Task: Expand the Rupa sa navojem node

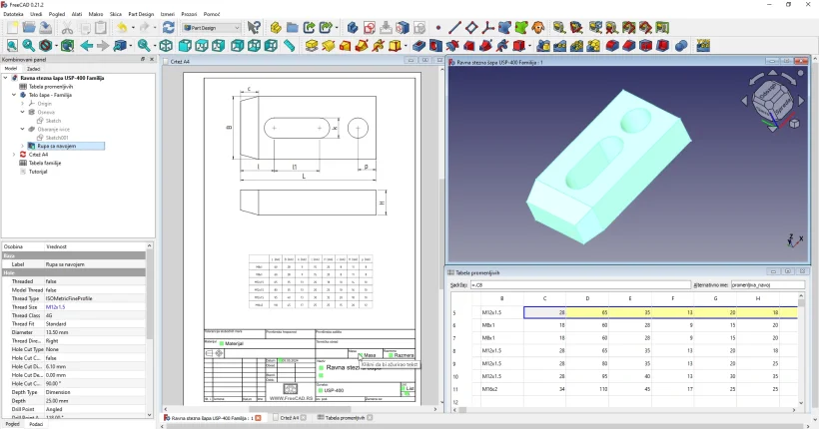Action: 22,146
